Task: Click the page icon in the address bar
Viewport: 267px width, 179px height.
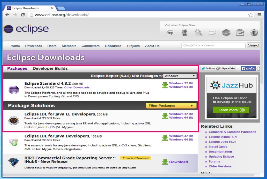Action: [31, 15]
